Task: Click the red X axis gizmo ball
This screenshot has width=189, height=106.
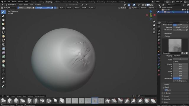Action: (154, 15)
